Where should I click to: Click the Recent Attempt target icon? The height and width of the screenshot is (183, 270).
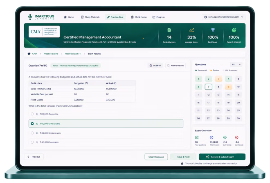(x=234, y=30)
